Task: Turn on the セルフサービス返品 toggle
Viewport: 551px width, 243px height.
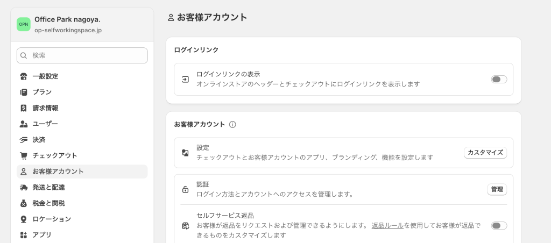Action: (x=499, y=226)
